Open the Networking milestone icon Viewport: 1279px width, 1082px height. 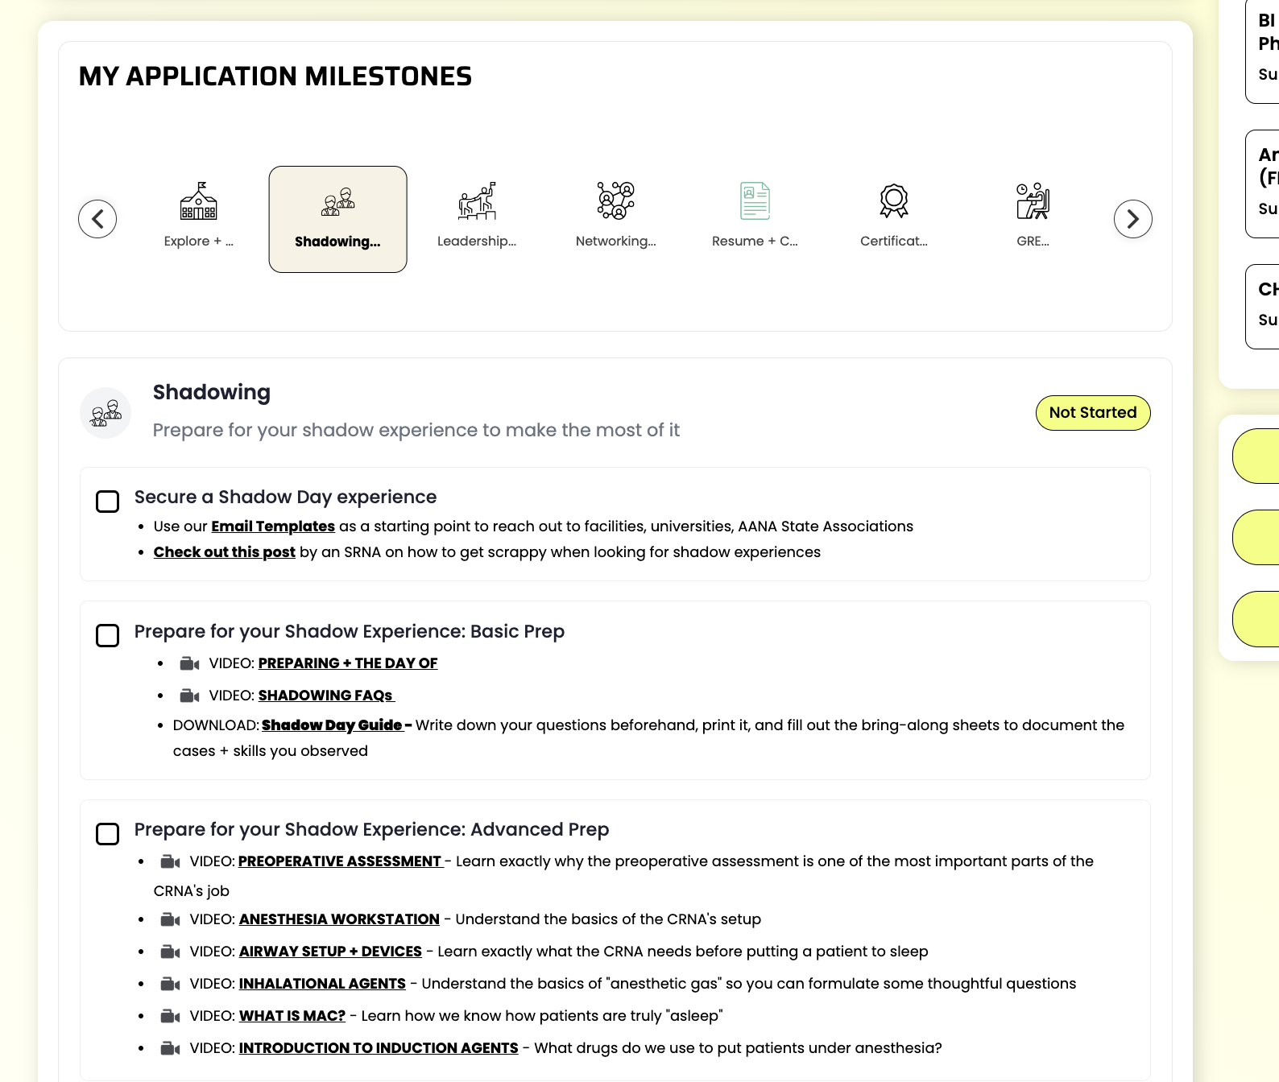tap(616, 201)
